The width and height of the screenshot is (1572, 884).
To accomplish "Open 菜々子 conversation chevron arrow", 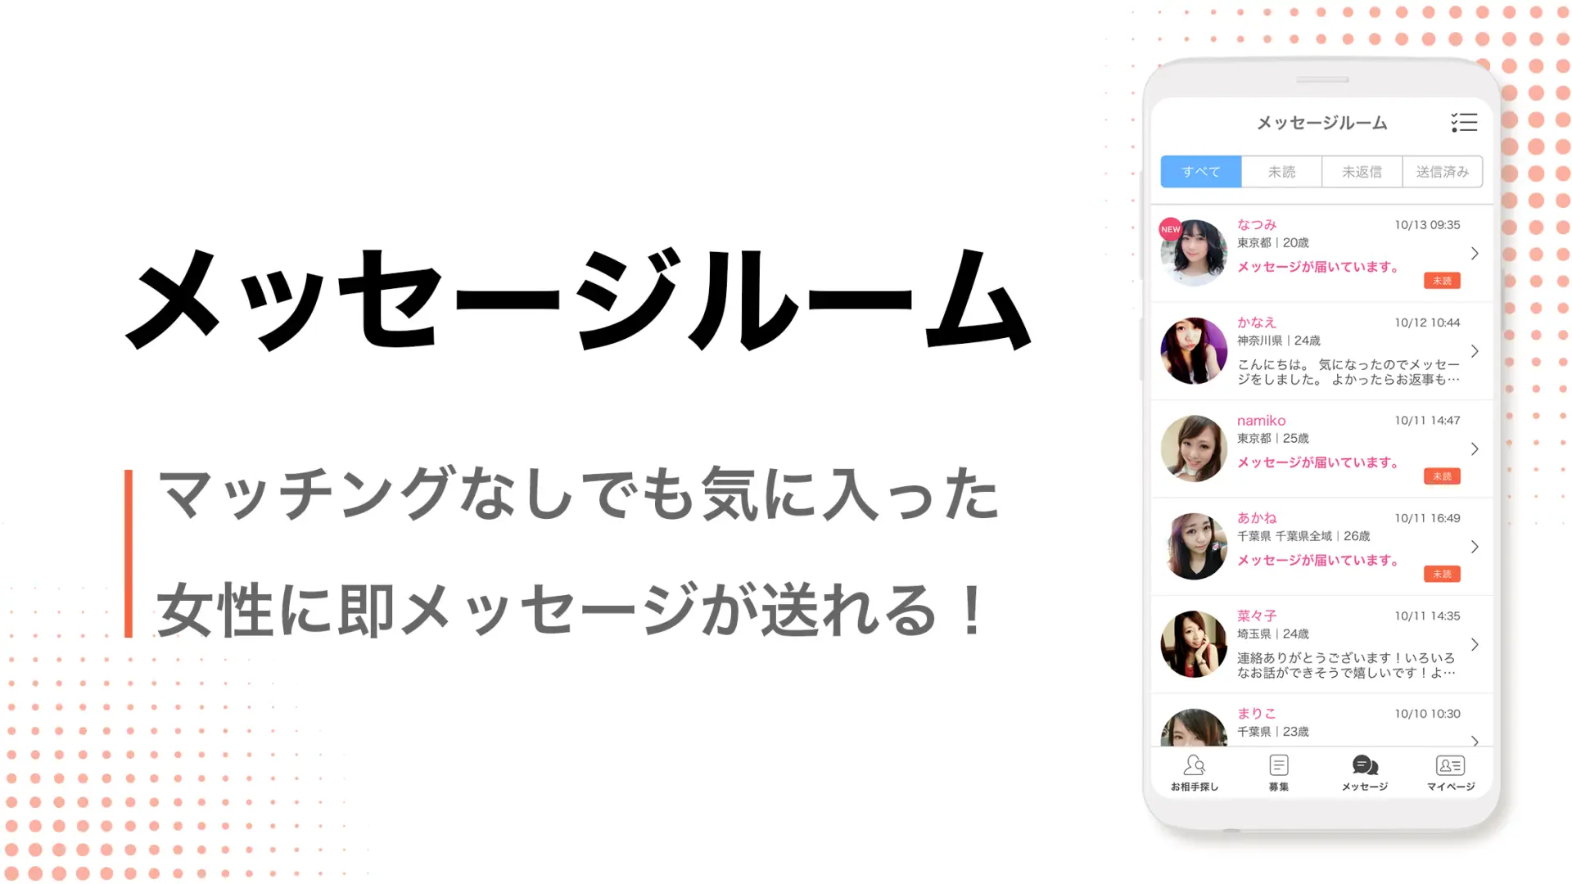I will point(1475,645).
